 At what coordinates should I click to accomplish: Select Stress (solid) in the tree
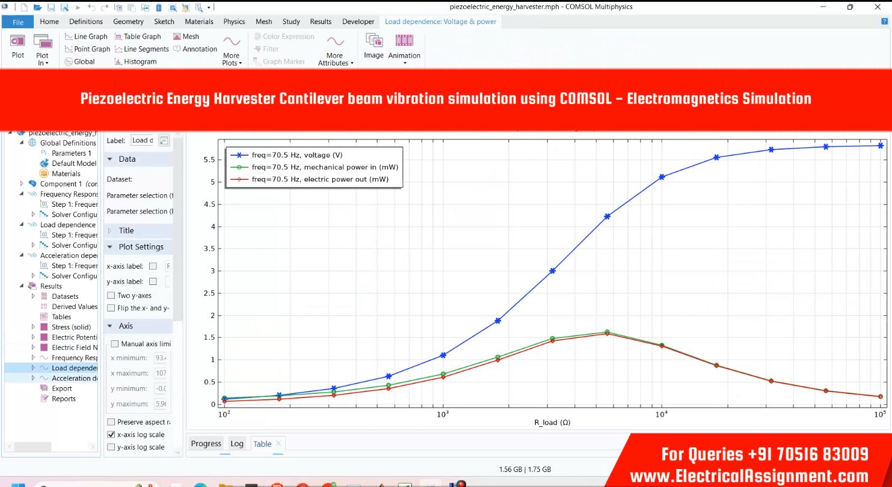(71, 327)
